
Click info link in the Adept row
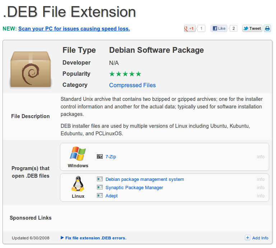click(261, 196)
